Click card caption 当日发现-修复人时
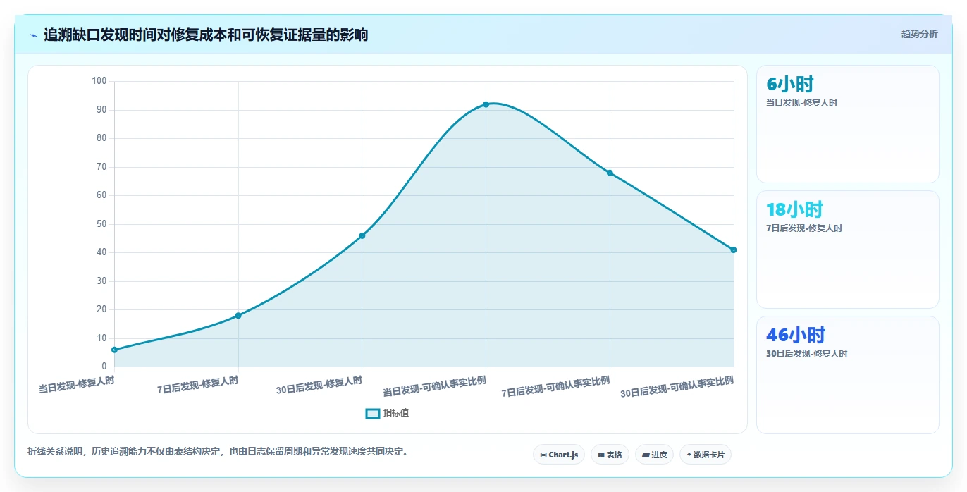This screenshot has height=492, width=967. pyautogui.click(x=801, y=103)
